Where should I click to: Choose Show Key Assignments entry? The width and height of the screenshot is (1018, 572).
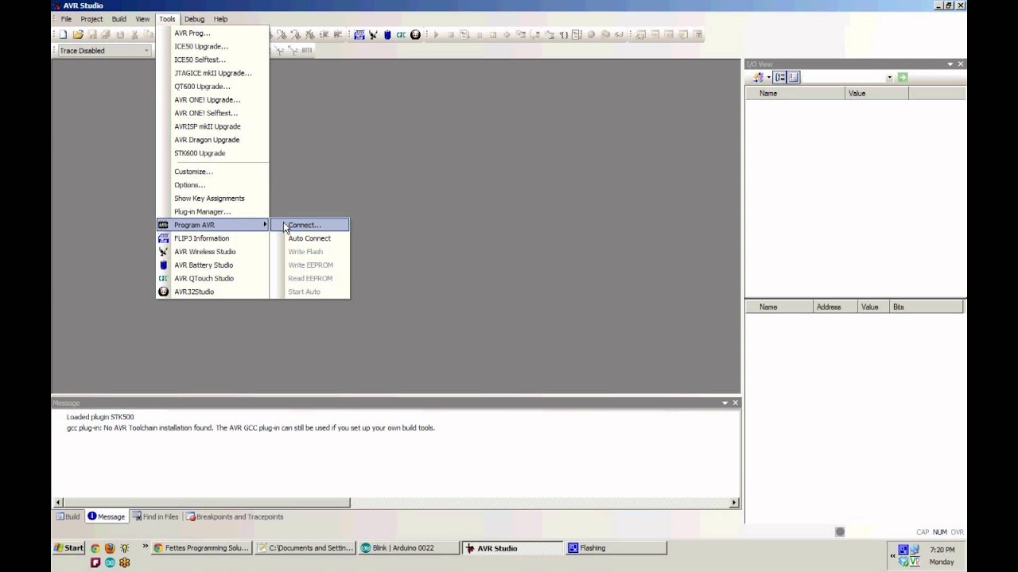tap(213, 199)
